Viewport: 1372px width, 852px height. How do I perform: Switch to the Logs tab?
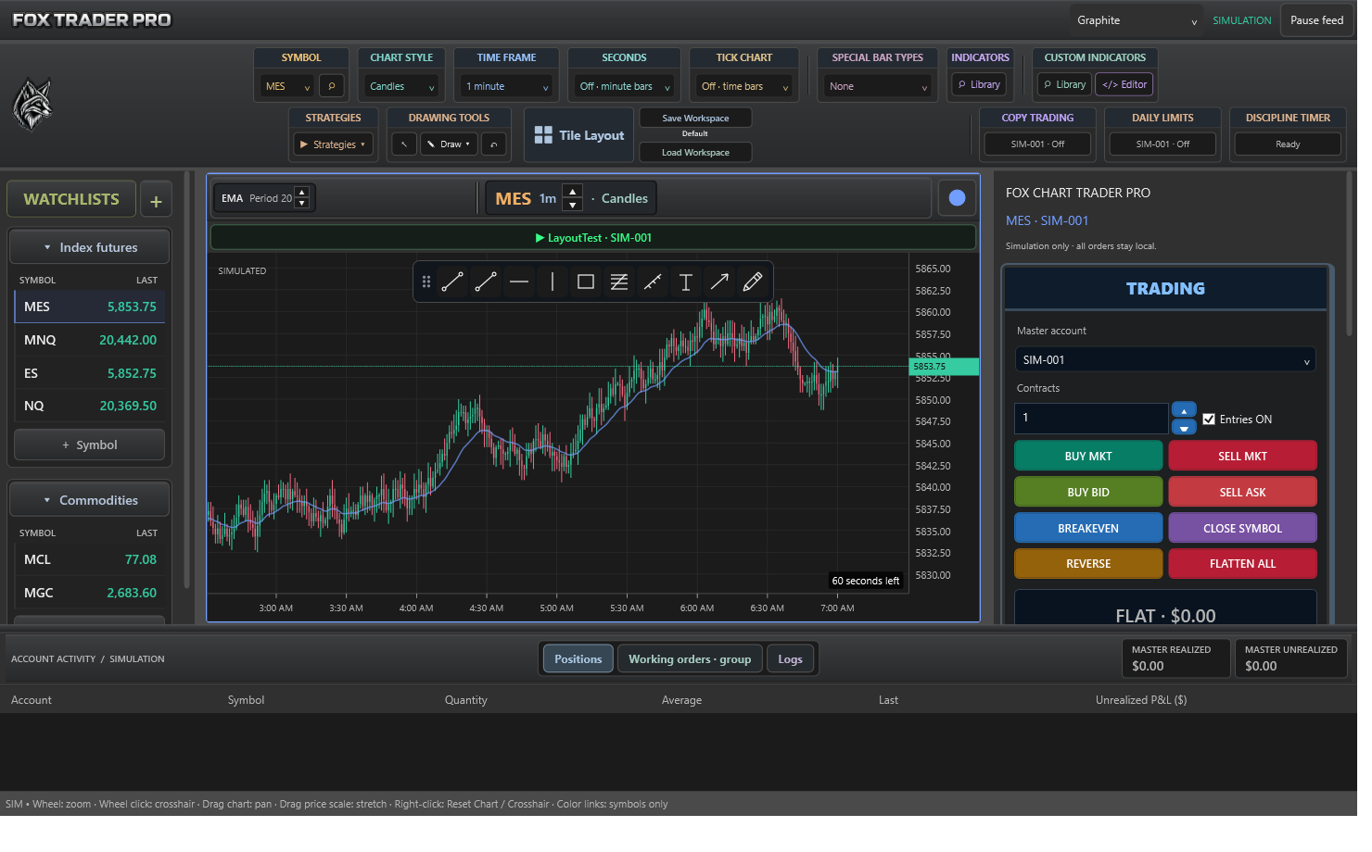click(790, 659)
